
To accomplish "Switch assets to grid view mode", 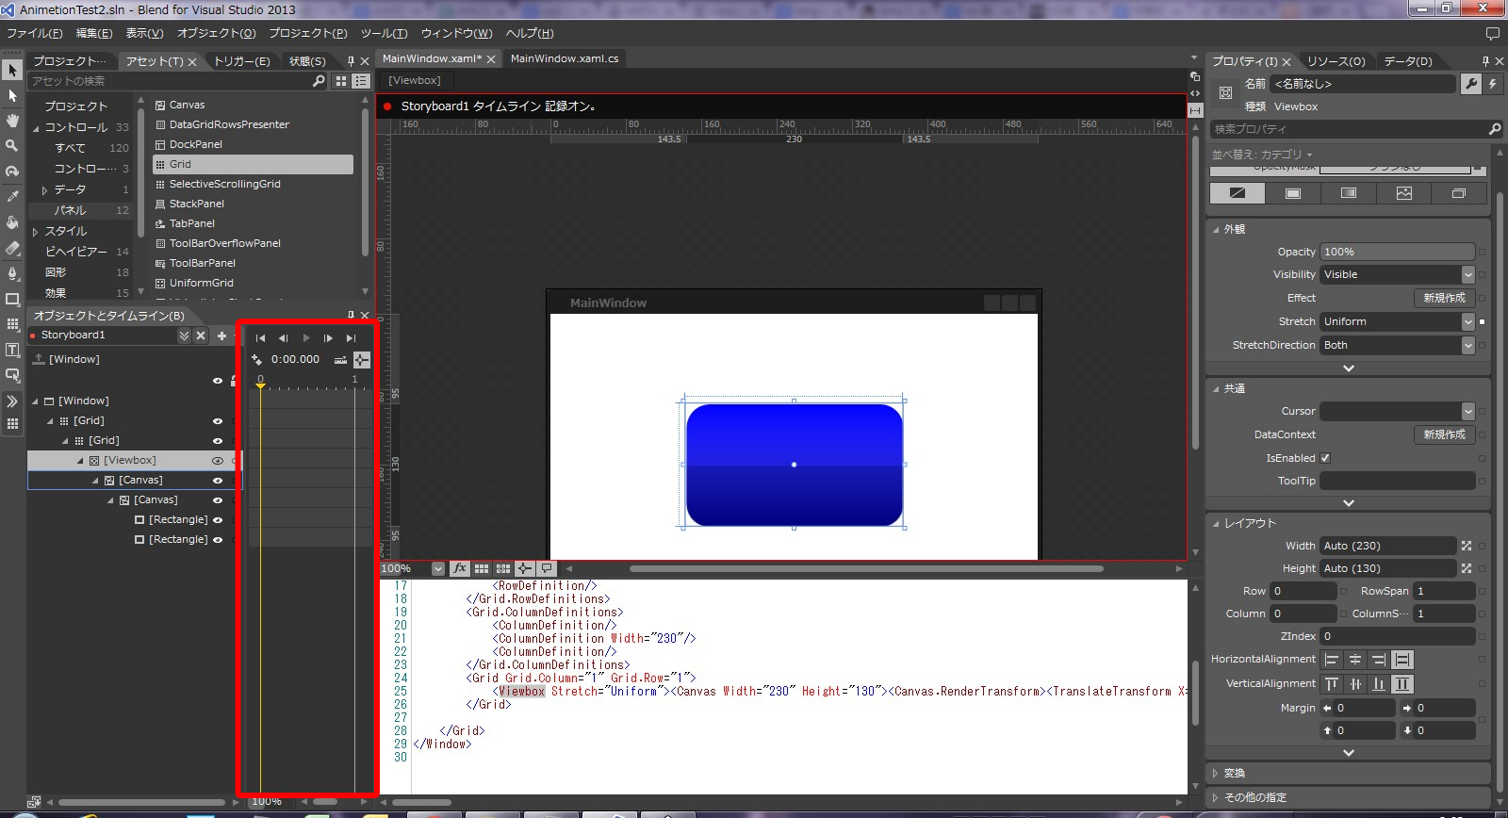I will pos(341,81).
